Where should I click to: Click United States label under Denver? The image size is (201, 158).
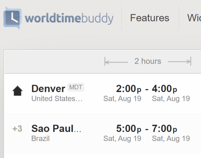coord(57,98)
